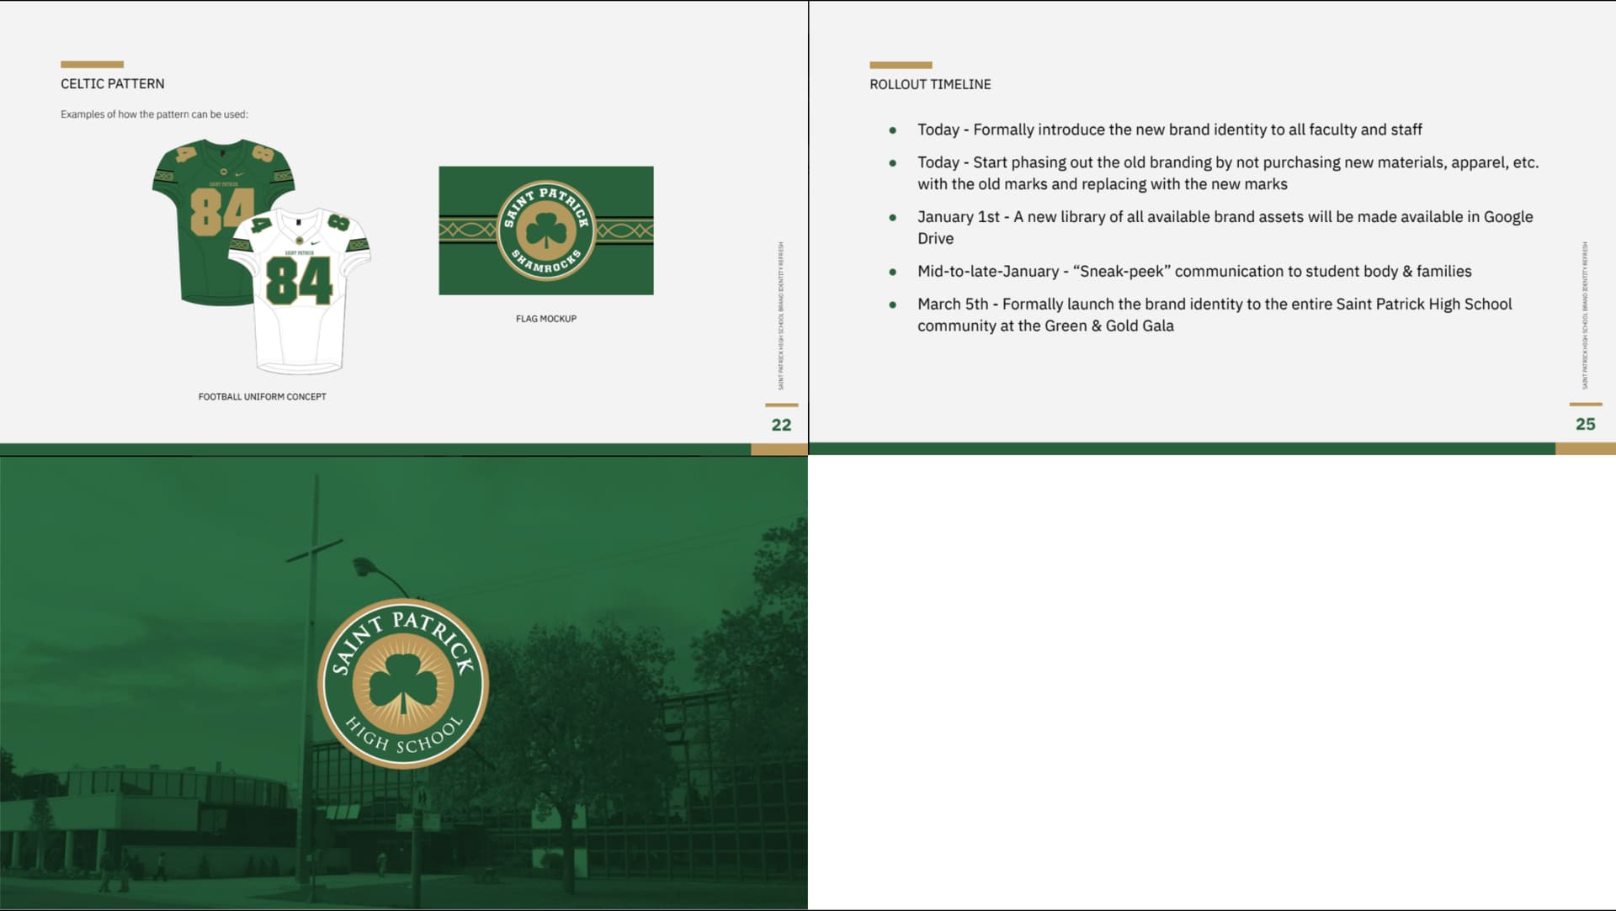Select the 'Mid-to-late-January' sneak-peek bullet

pyautogui.click(x=1194, y=271)
